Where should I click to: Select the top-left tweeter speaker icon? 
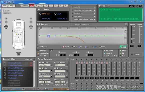pyautogui.click(x=6, y=18)
